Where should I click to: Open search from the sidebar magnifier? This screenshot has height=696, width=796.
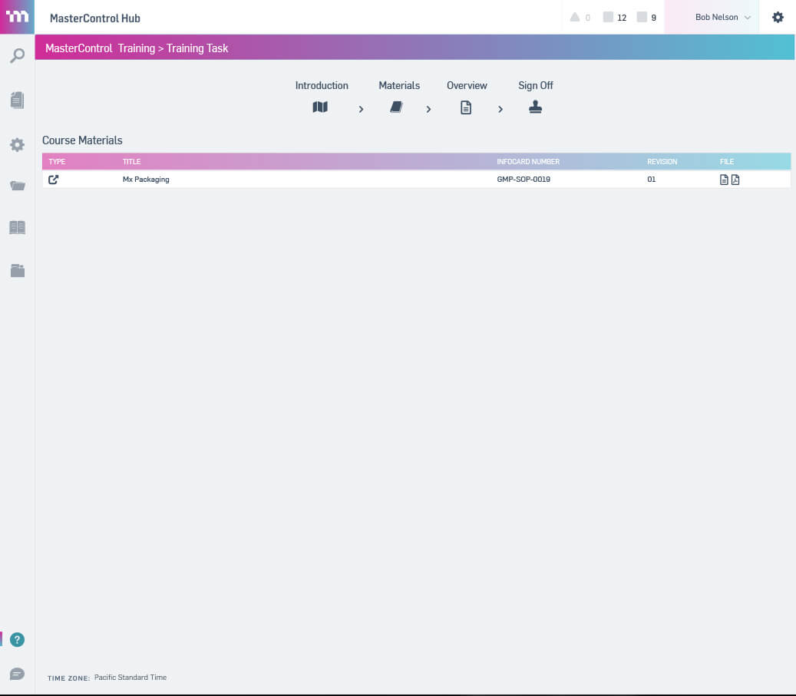tap(17, 55)
